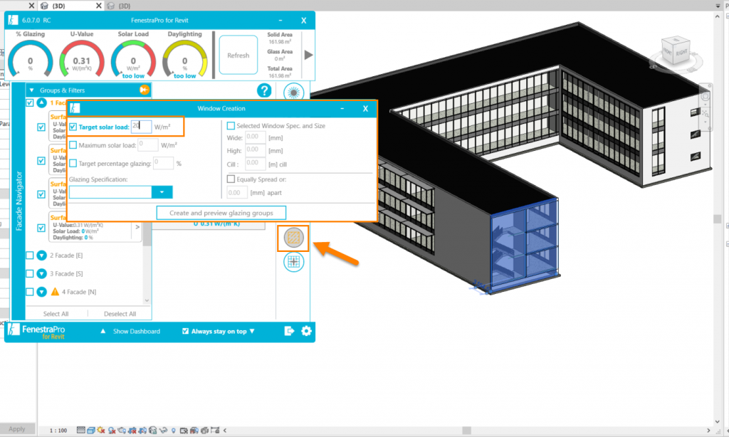Open Temporary View Properties icon

184,431
